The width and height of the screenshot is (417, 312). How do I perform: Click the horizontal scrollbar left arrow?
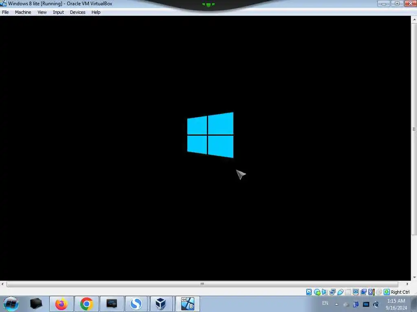click(x=2, y=284)
